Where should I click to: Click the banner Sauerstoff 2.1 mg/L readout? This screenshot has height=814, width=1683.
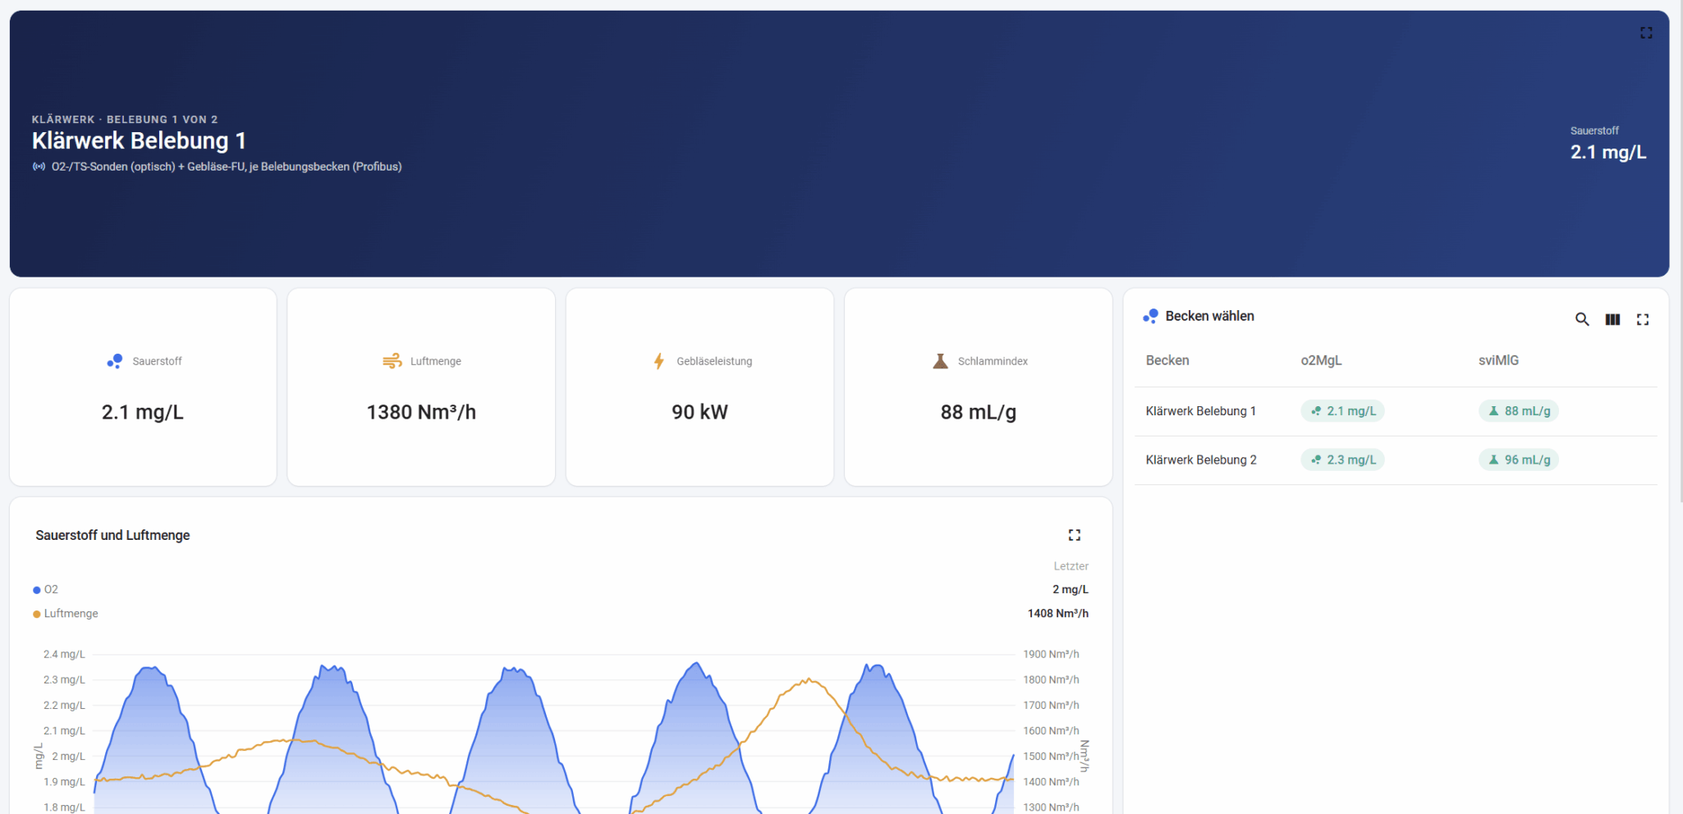coord(1607,144)
